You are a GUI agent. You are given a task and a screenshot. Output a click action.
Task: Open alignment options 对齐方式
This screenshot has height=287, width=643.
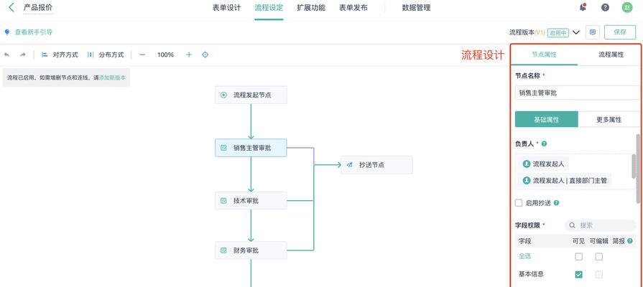click(60, 55)
